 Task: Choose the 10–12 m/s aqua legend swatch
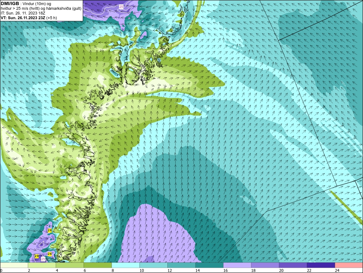coord(154,265)
